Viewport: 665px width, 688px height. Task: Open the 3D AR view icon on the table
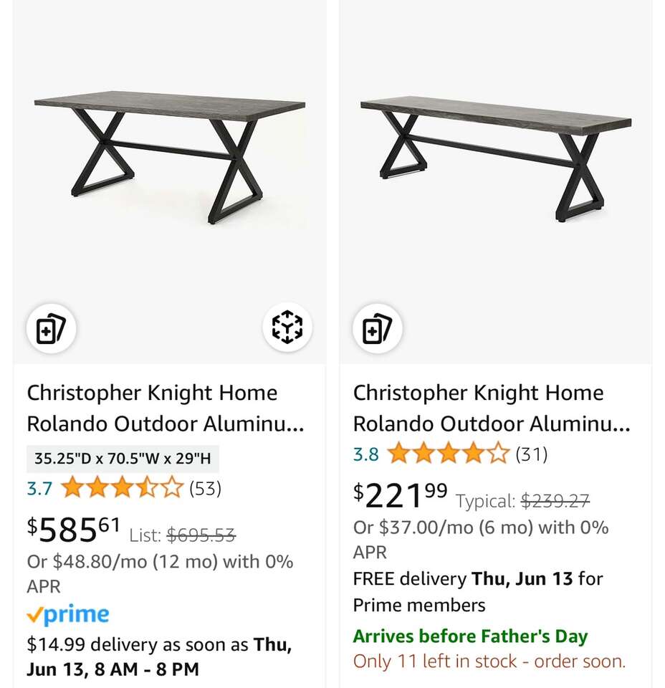287,328
